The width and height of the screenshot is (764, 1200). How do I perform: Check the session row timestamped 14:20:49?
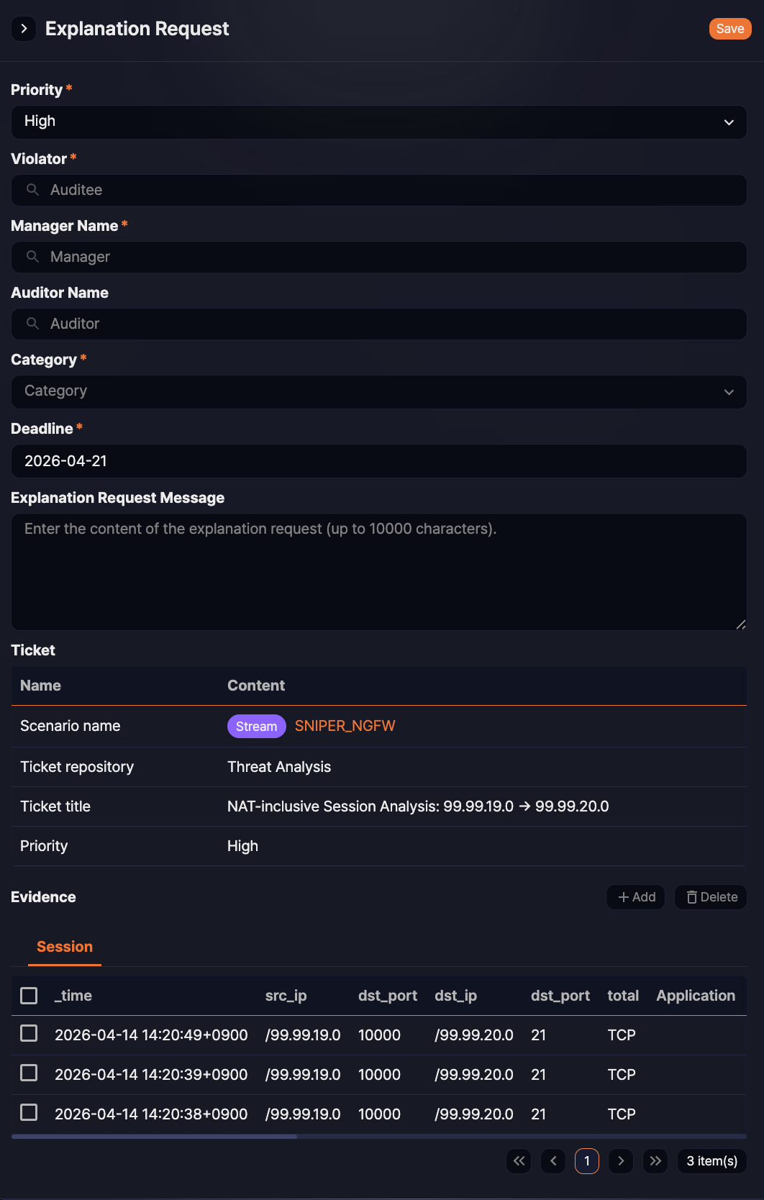[29, 1035]
